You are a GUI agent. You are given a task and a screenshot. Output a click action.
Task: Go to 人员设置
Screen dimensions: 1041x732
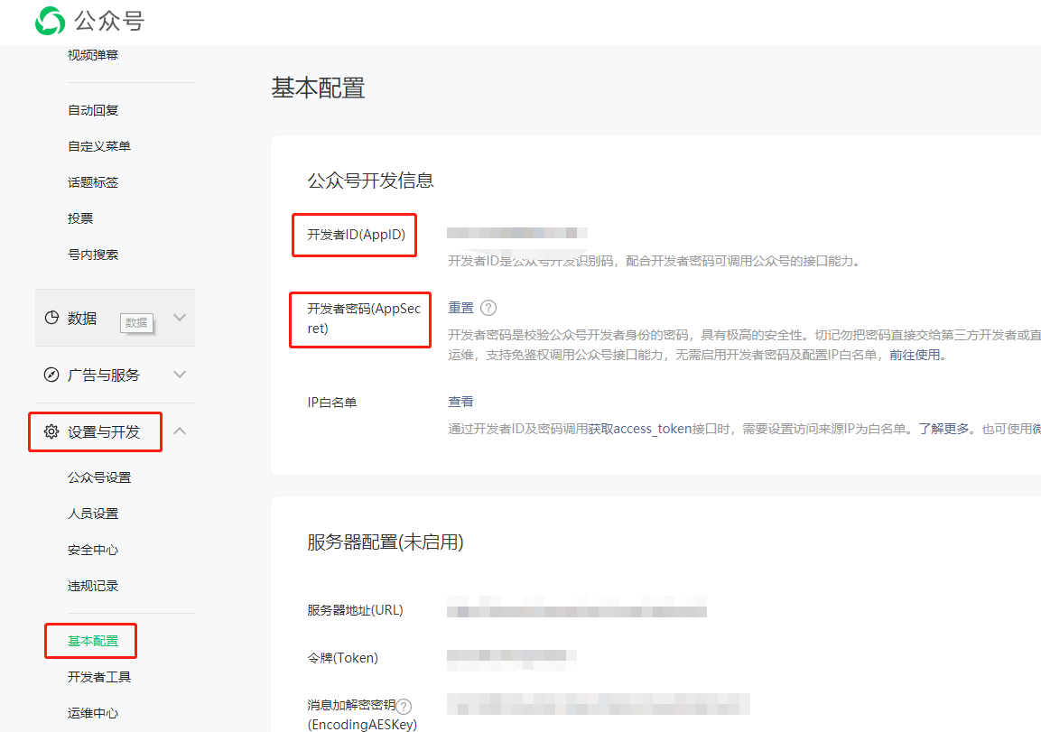(93, 513)
